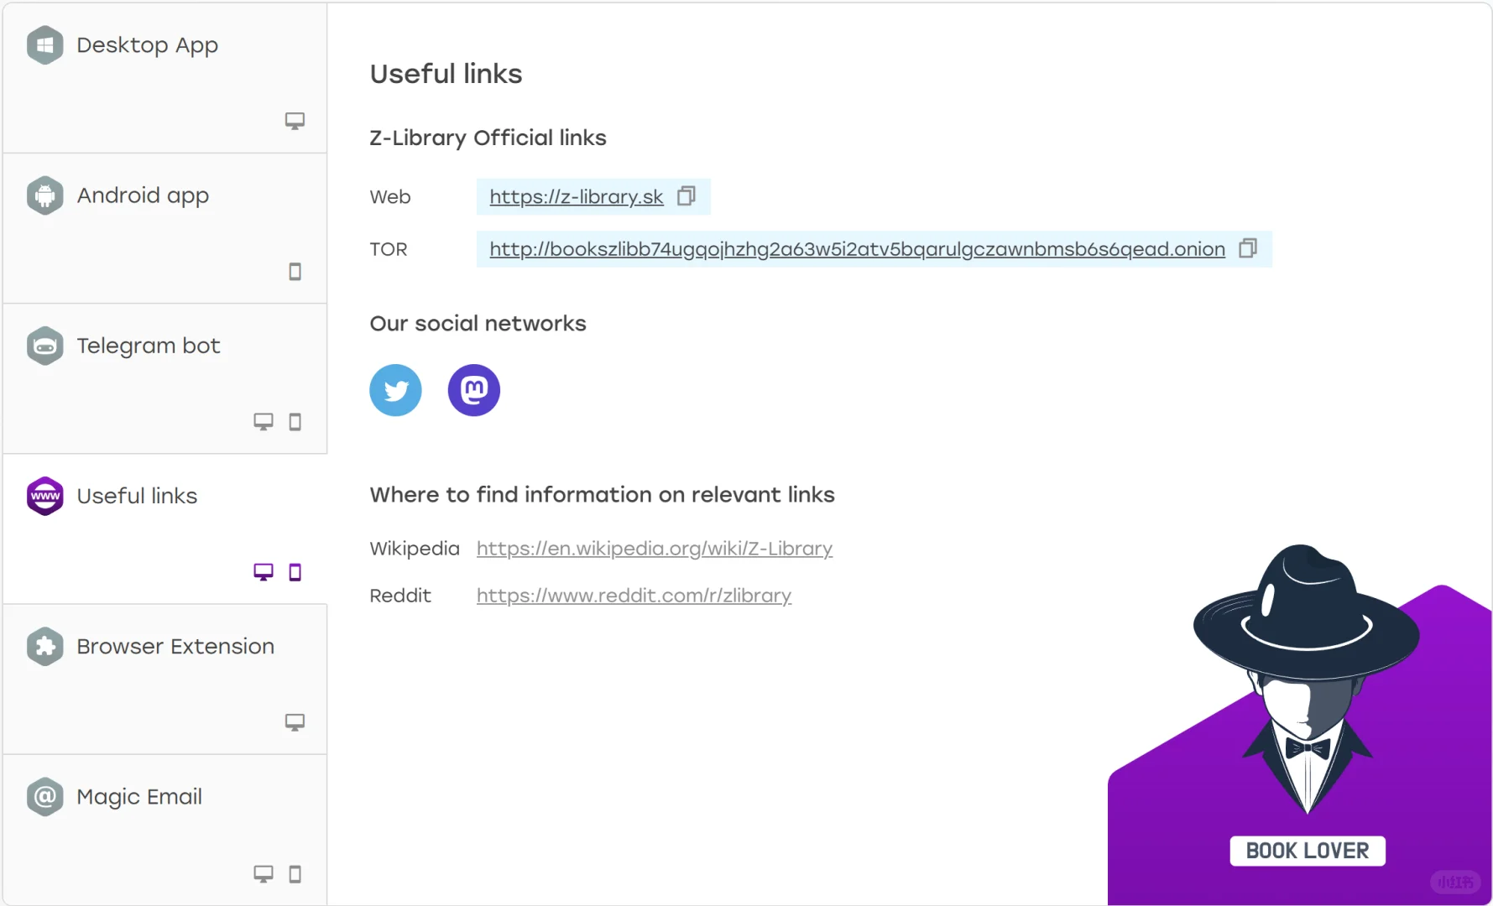This screenshot has width=1493, height=906.
Task: Switch to the Telegram bot tab
Action: [x=164, y=378]
